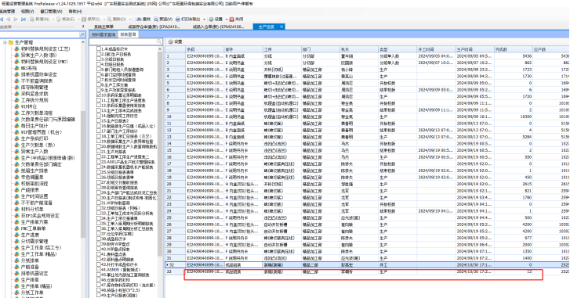Sort by the 类型 column header
570x298 pixels.
click(397, 49)
